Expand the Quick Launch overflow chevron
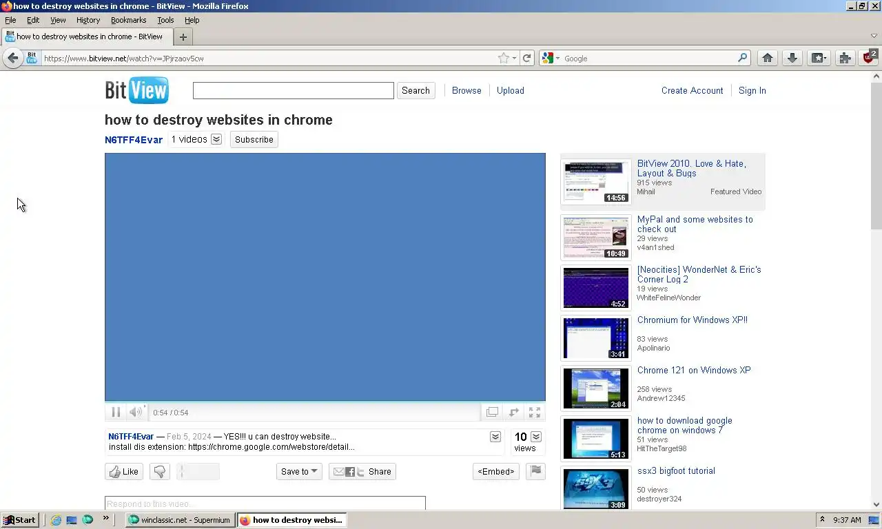 click(105, 518)
